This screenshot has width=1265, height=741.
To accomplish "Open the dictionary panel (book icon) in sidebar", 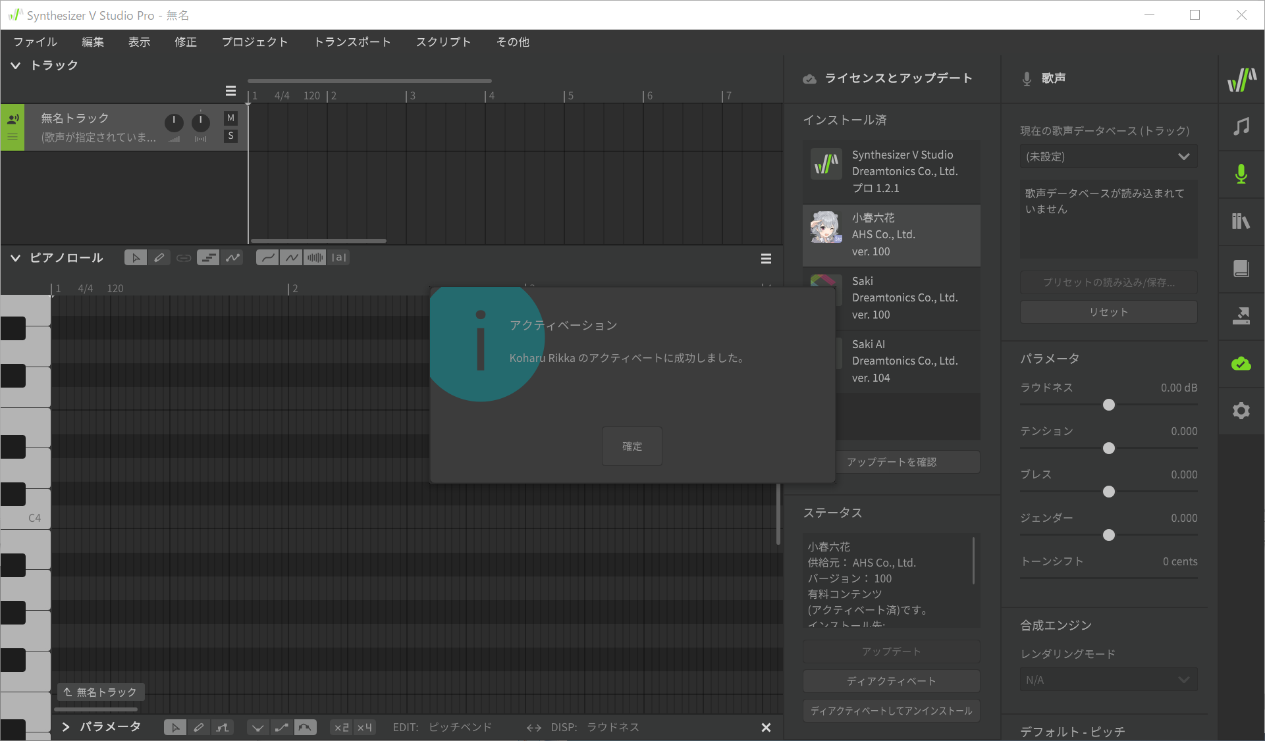I will (1241, 268).
